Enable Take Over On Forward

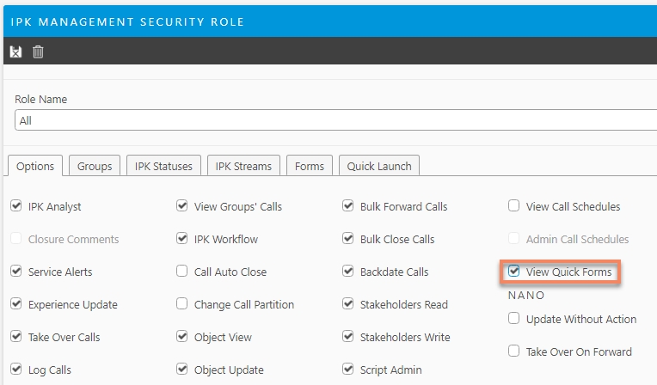(x=514, y=351)
